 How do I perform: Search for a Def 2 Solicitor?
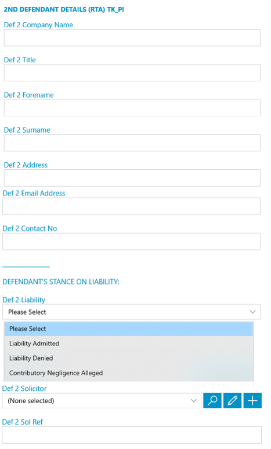212,400
